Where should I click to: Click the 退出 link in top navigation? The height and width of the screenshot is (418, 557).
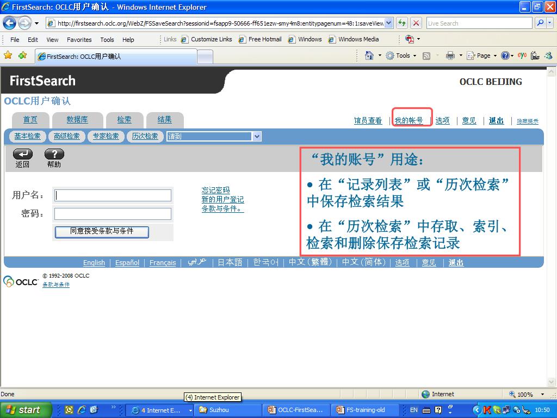(496, 120)
